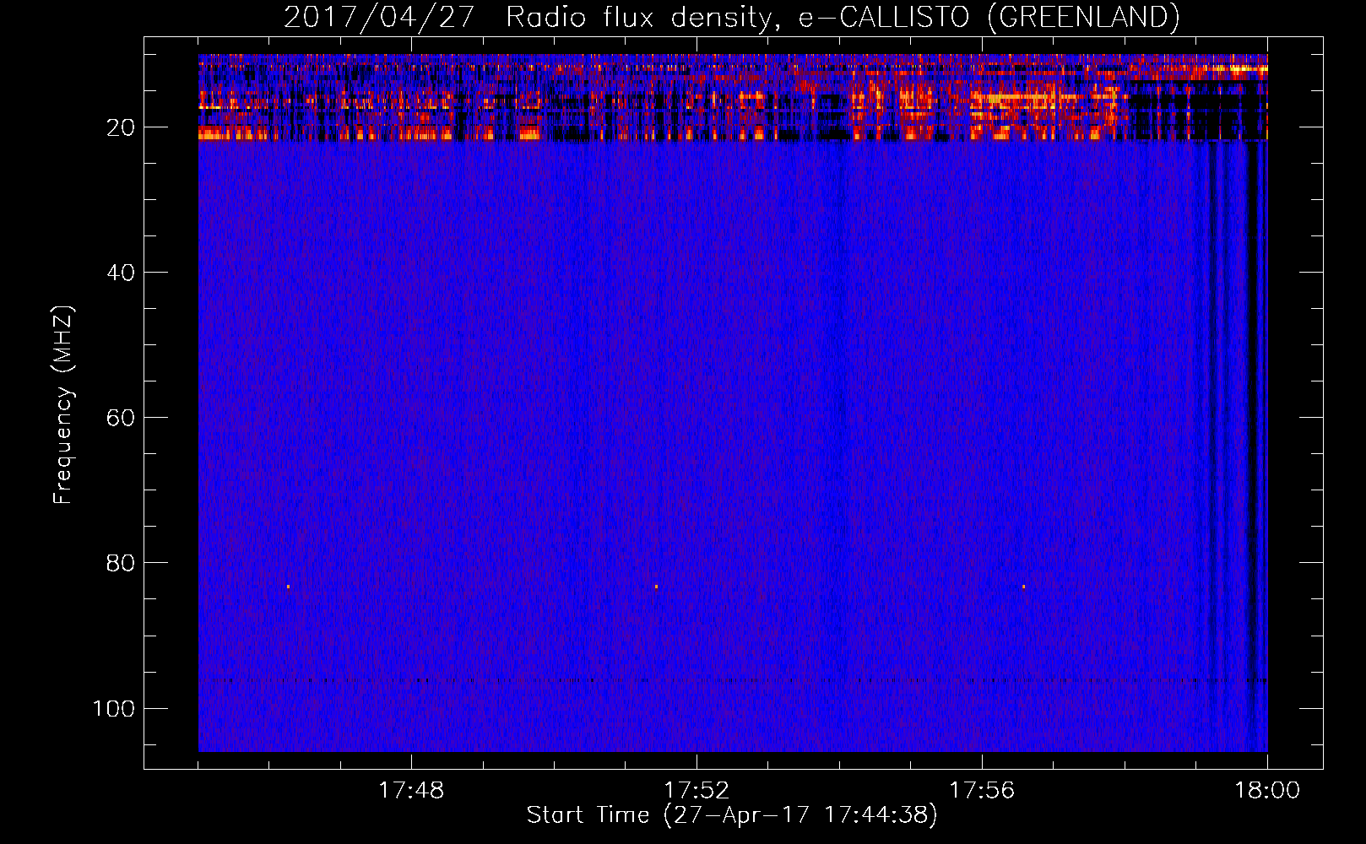Image resolution: width=1366 pixels, height=844 pixels.
Task: Click the 20 frequency tick label
Action: point(121,127)
